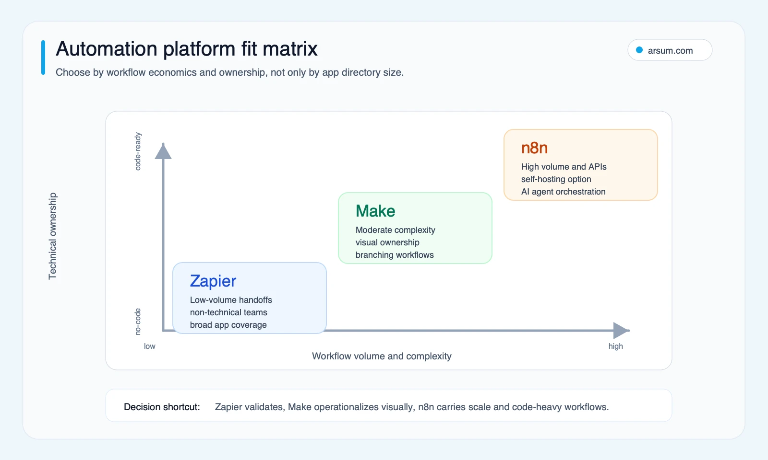
Task: Click 'AI agent orchestration' line
Action: 564,192
